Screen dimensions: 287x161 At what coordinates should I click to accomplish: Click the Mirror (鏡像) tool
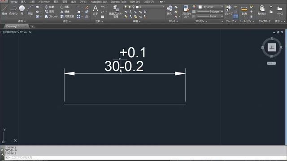(65, 12)
